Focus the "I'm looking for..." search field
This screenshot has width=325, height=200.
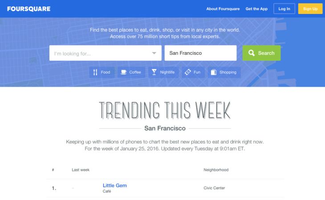click(100, 53)
